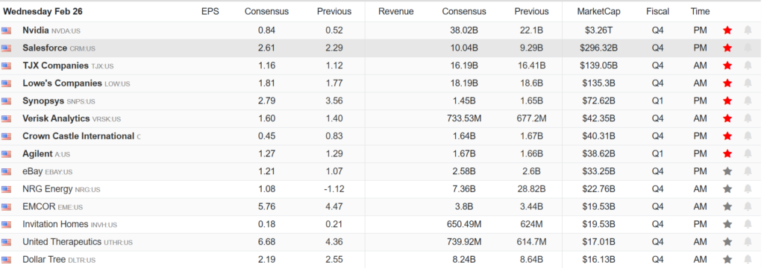Set the bell alert for Salesforce
This screenshot has height=268, width=764.
coord(748,48)
